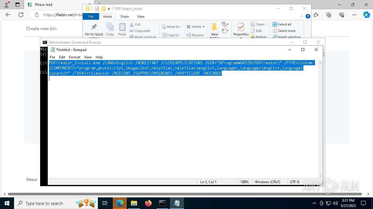Open Notepad File menu
Viewport: 373px width, 209px height.
[x=52, y=57]
